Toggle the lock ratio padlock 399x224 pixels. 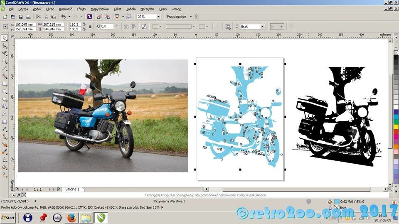(x=89, y=27)
